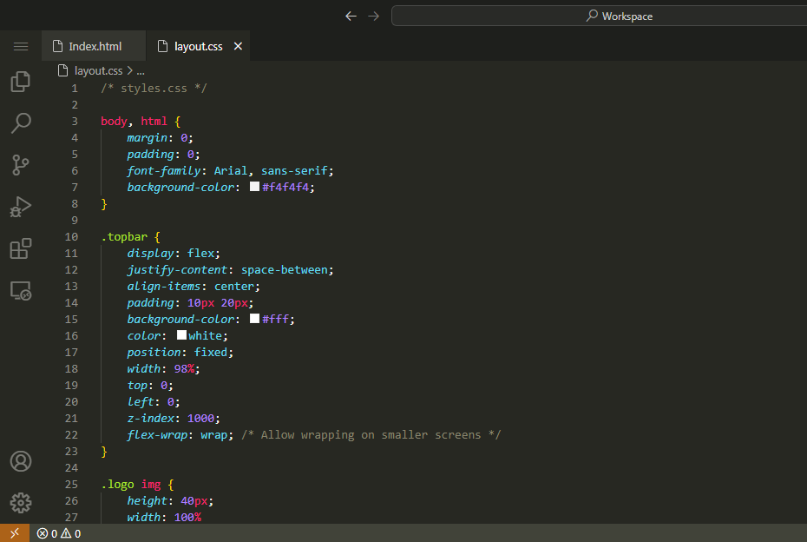The image size is (807, 542).
Task: Open the Explorer view
Action: (21, 82)
